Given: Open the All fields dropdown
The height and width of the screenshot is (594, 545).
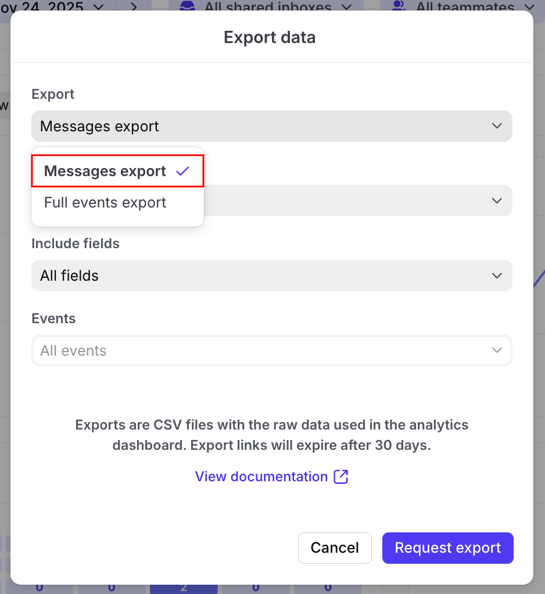Looking at the screenshot, I should click(271, 275).
